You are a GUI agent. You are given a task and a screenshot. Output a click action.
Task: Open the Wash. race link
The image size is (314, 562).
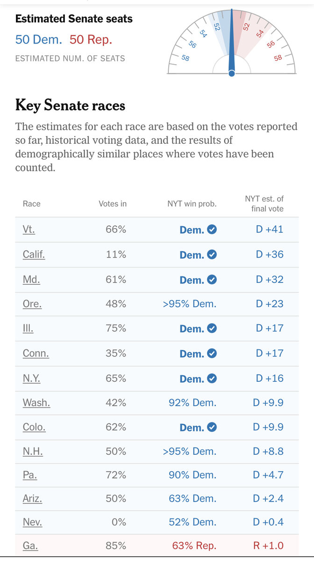click(x=36, y=402)
